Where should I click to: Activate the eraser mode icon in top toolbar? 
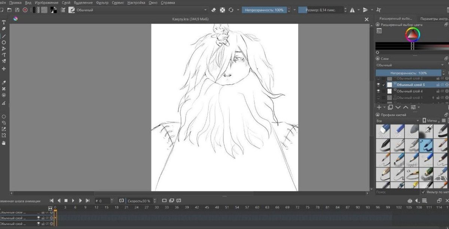213,10
